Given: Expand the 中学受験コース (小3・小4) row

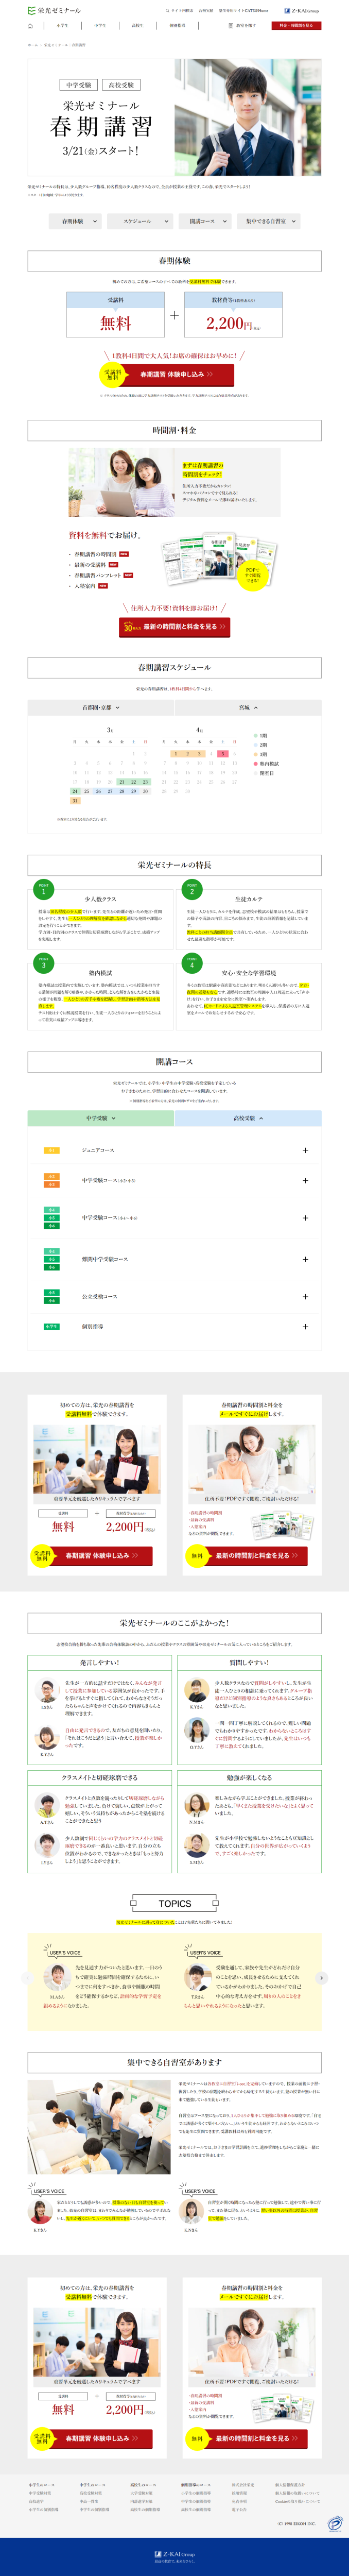Looking at the screenshot, I should pyautogui.click(x=305, y=1180).
